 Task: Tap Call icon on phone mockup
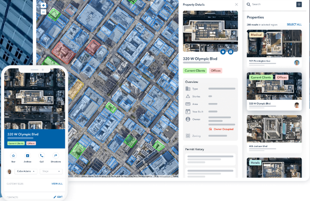[x=42, y=156]
